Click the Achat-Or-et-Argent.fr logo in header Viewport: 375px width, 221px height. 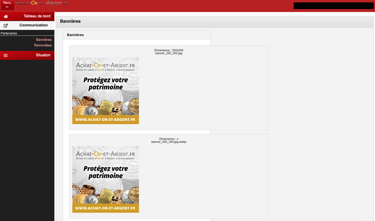tap(42, 3)
